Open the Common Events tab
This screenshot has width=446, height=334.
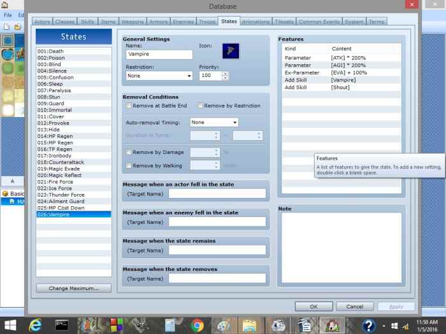(x=319, y=22)
